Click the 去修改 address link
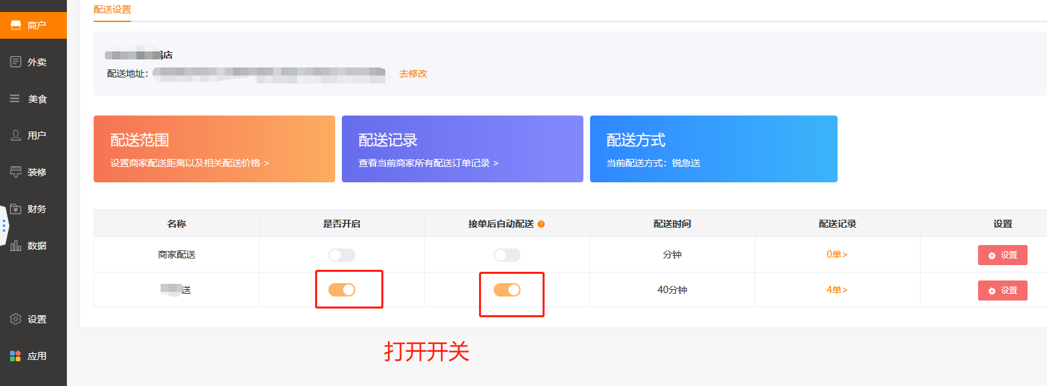Image resolution: width=1047 pixels, height=386 pixels. point(413,73)
